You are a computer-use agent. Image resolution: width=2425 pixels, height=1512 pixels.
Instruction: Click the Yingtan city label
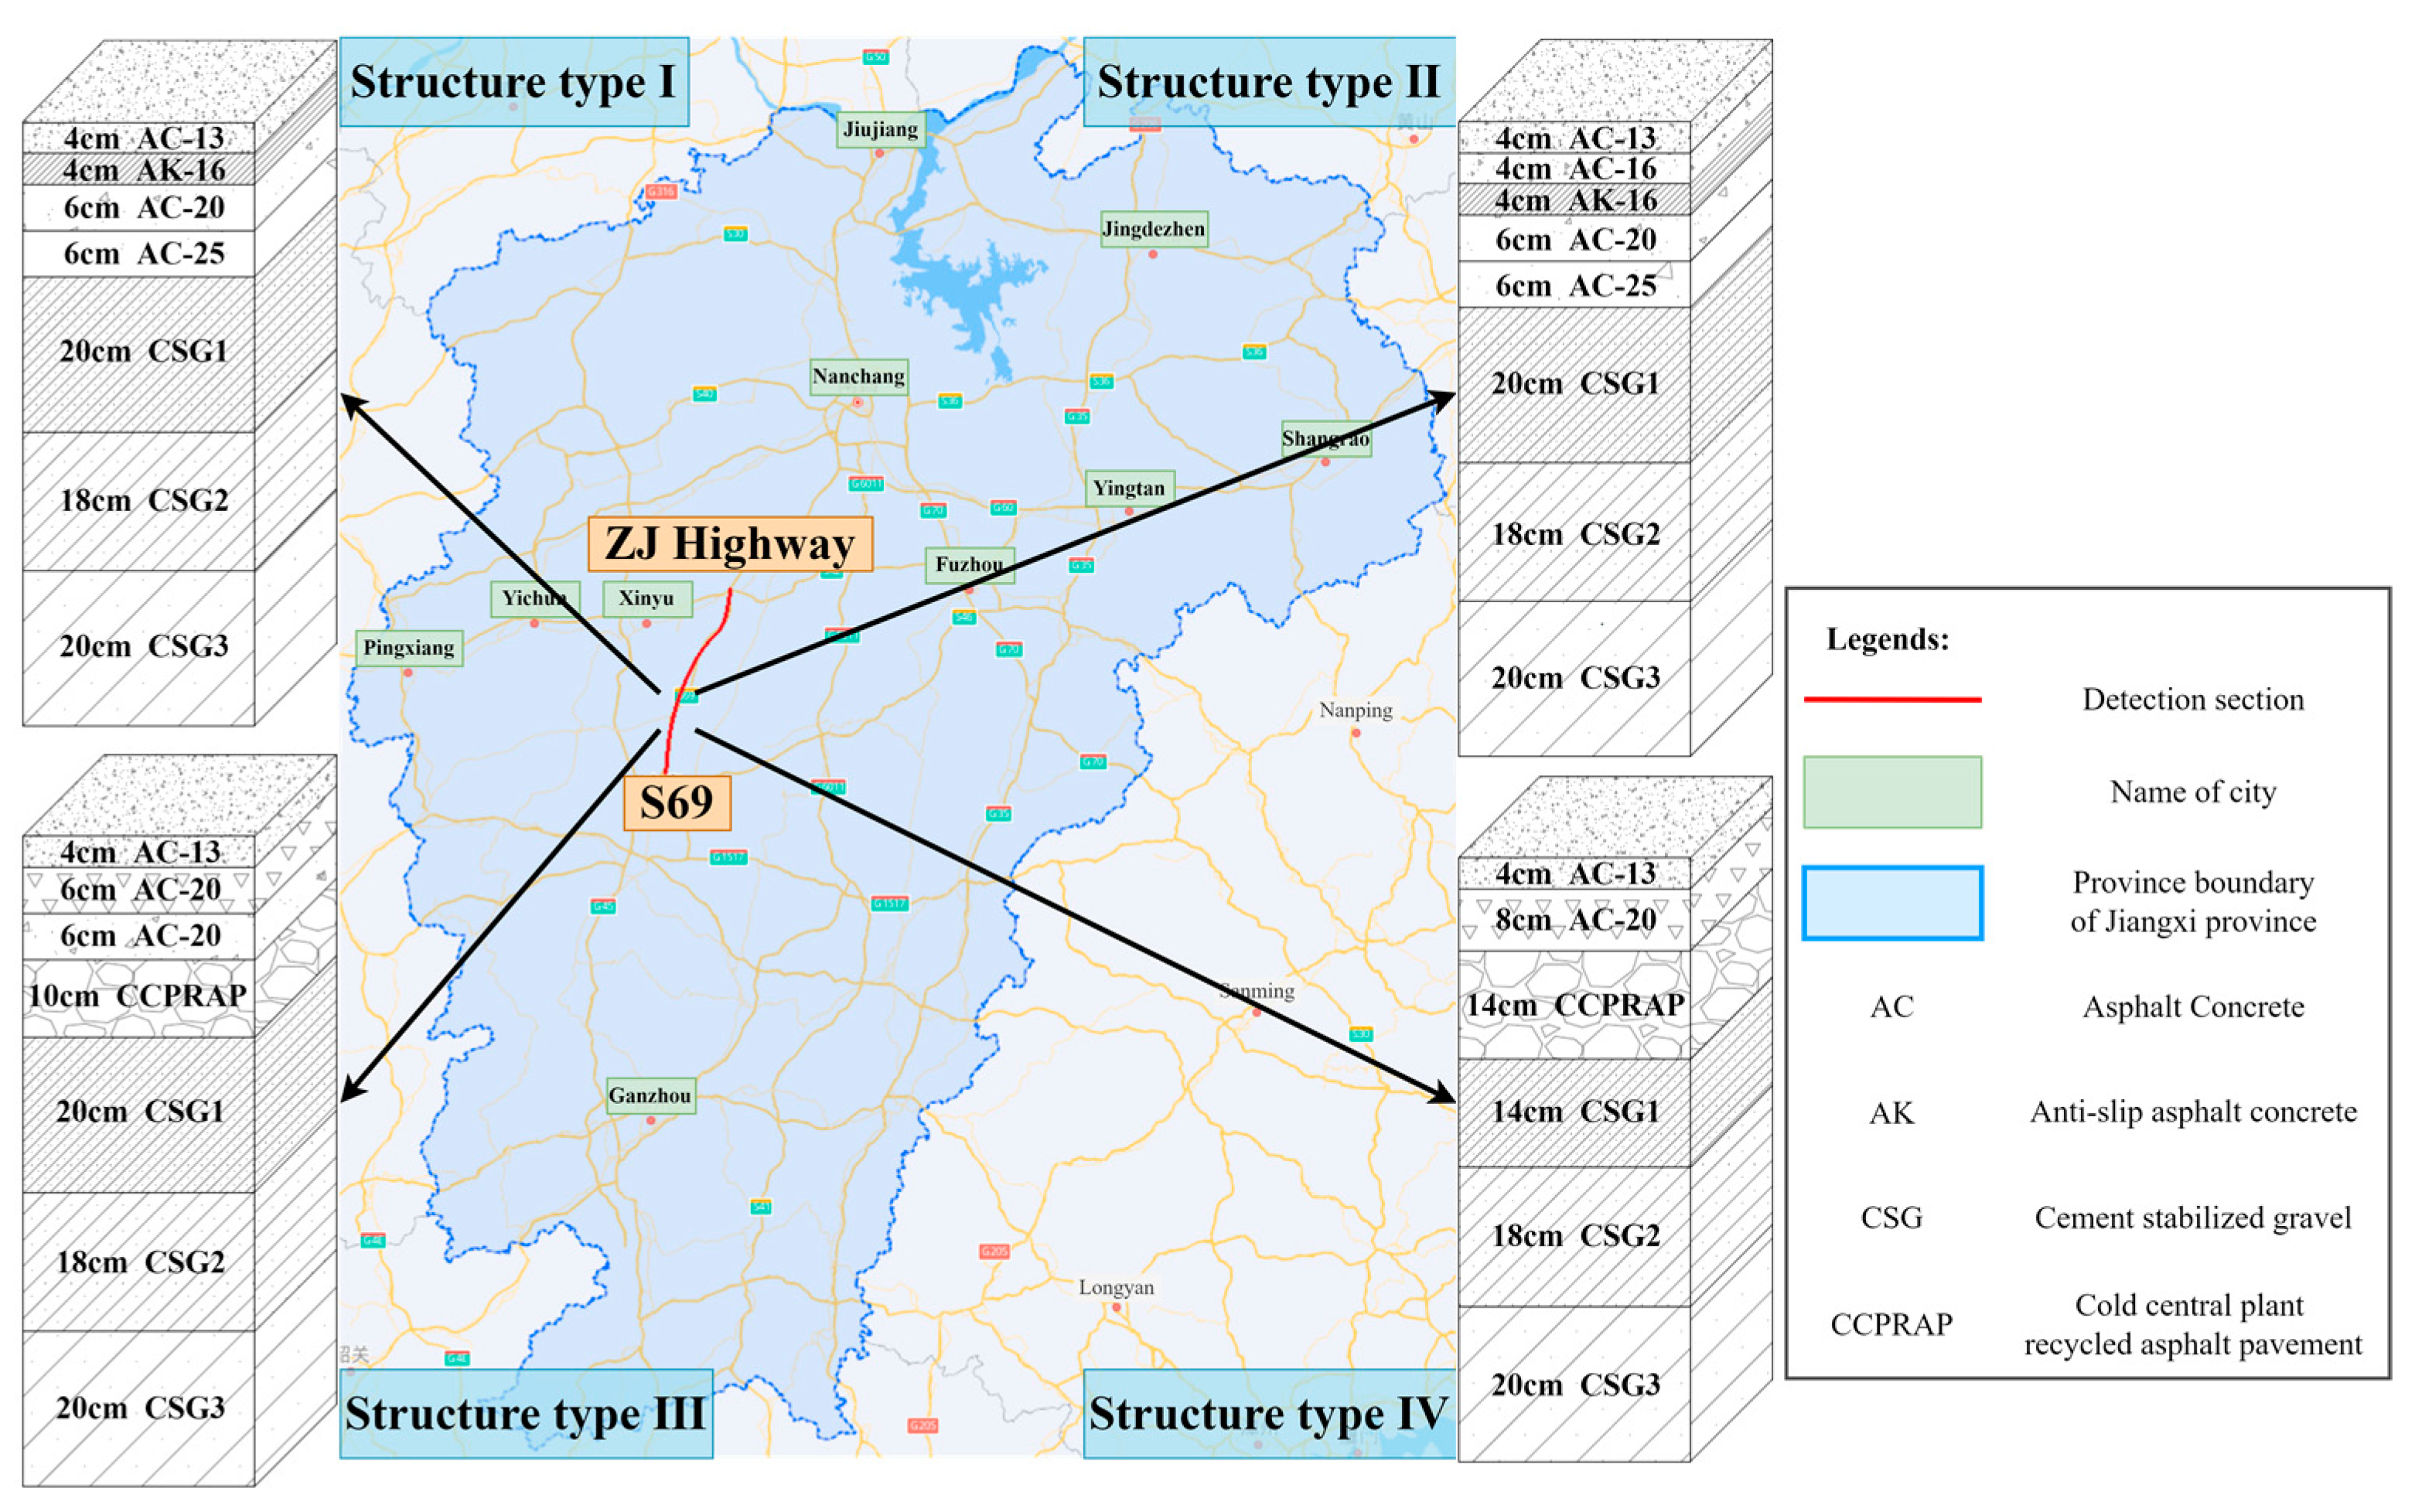(1130, 488)
